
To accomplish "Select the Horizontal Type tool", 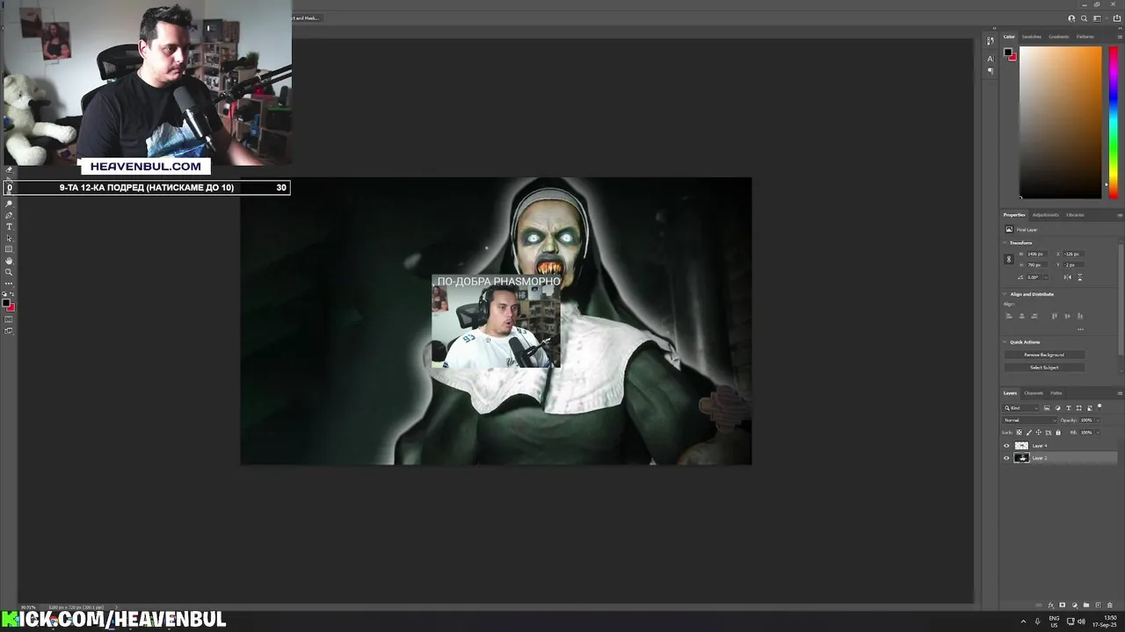I will click(9, 226).
